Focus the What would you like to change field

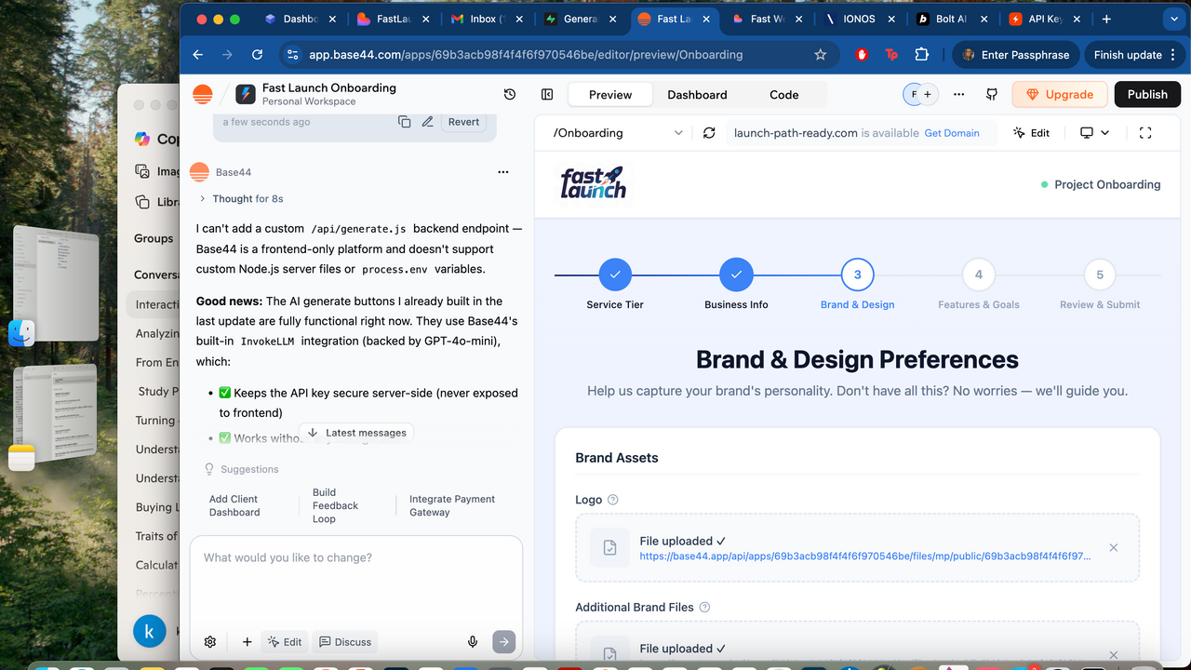pyautogui.click(x=356, y=580)
